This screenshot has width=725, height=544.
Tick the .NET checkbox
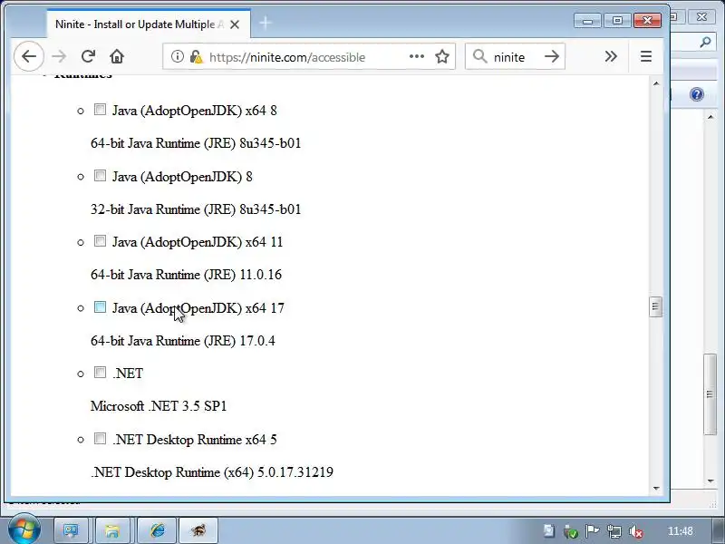[100, 373]
